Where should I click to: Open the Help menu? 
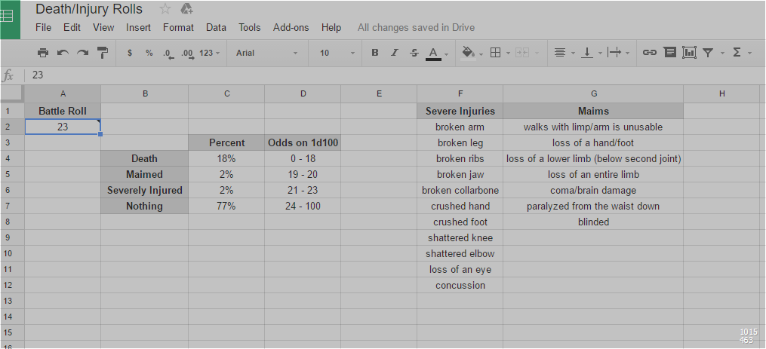[x=331, y=27]
